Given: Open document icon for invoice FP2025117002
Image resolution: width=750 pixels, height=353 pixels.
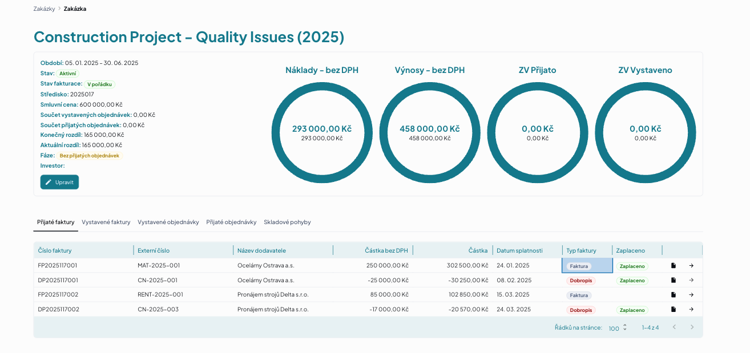Looking at the screenshot, I should [x=674, y=295].
